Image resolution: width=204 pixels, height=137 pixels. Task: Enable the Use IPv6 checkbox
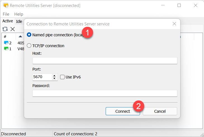[x=63, y=77]
